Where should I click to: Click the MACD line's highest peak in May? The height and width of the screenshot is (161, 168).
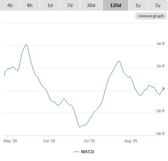26,45
